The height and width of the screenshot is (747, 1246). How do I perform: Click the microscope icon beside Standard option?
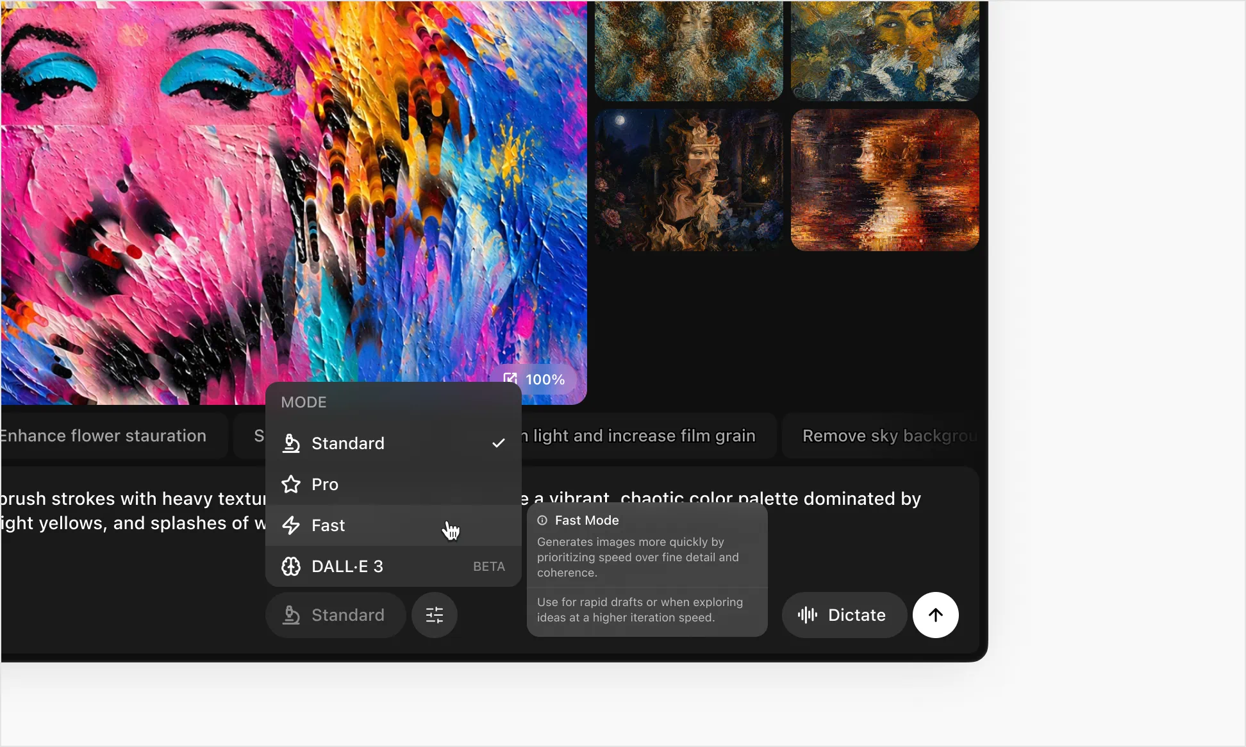291,443
